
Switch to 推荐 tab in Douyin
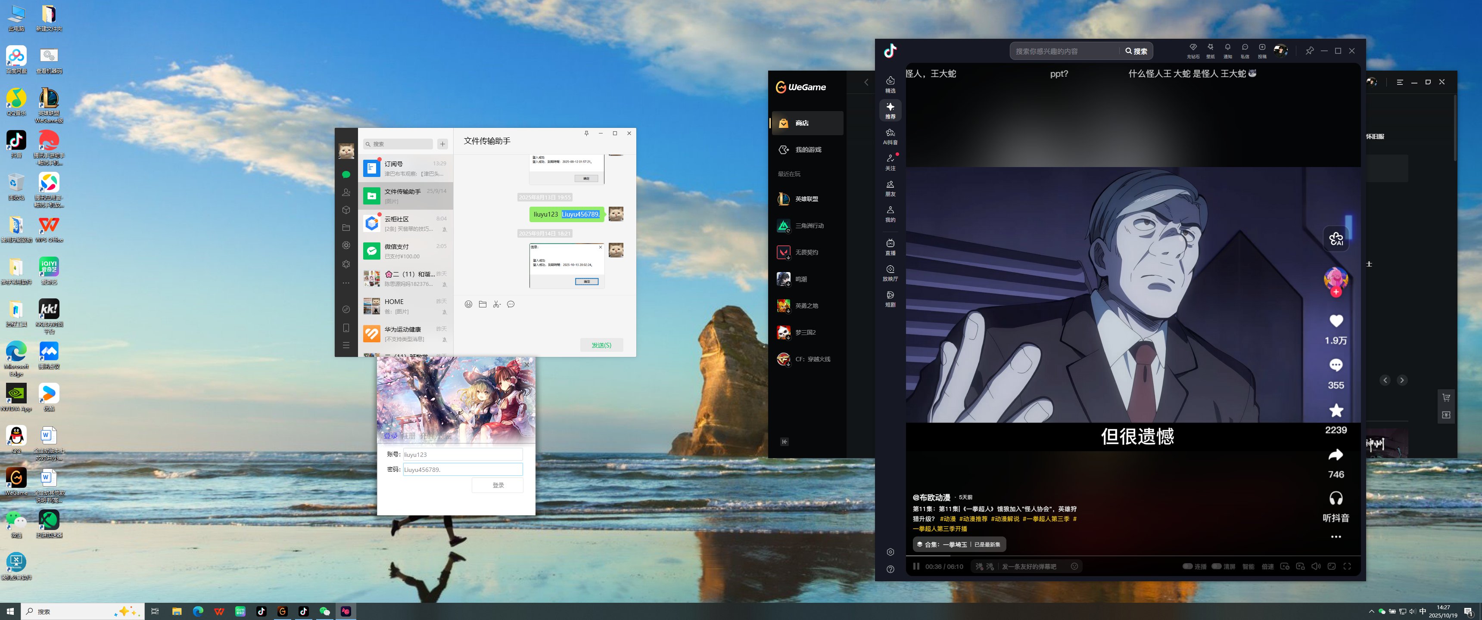pos(890,110)
